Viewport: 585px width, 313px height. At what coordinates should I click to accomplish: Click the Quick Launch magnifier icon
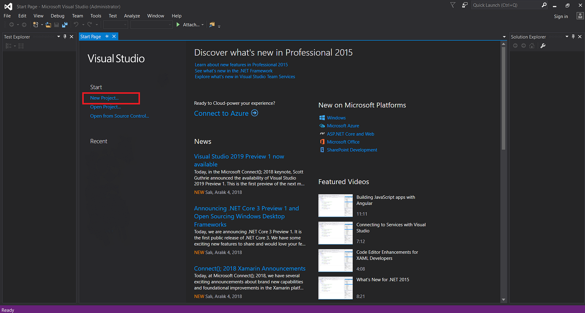544,5
